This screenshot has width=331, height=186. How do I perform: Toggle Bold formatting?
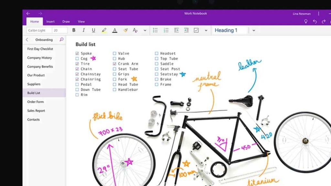pos(74,30)
